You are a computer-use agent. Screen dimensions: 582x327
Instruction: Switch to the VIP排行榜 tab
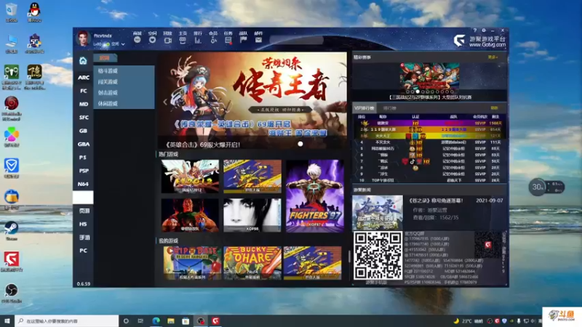364,108
